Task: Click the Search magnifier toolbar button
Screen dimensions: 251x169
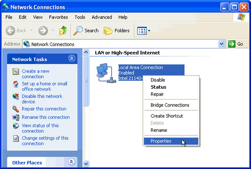Action: [86, 31]
